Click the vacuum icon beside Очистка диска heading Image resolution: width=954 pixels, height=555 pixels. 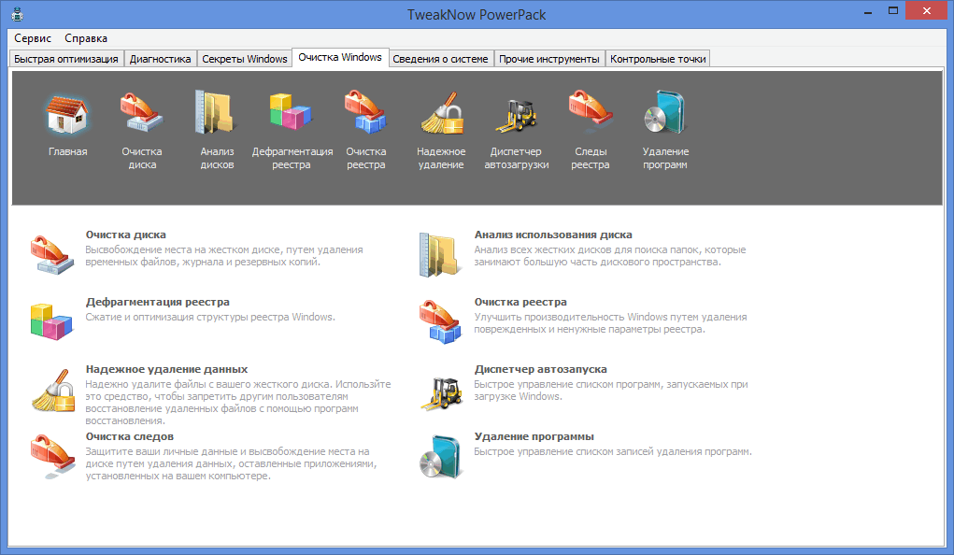coord(52,254)
